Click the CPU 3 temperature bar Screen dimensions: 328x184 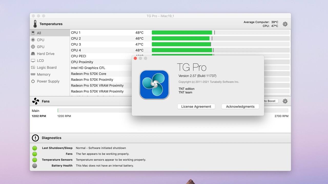221,44
